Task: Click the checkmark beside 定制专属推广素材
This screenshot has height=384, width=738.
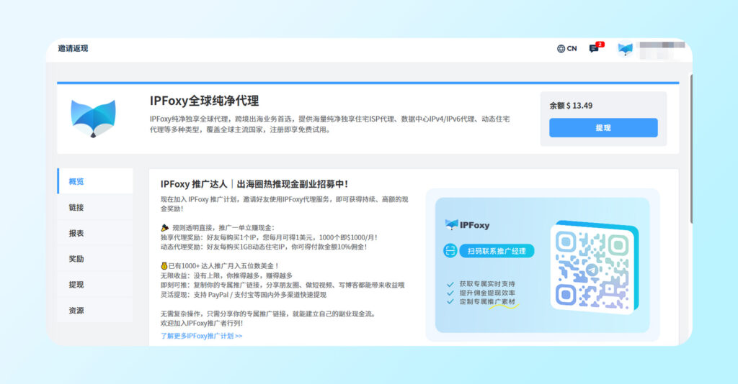Action: coord(450,303)
